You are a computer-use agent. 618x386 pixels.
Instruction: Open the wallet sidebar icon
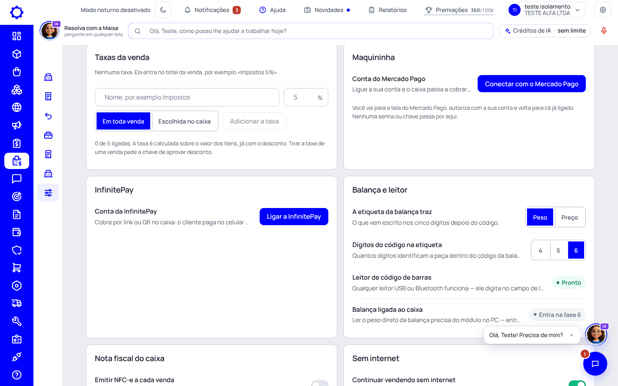[x=17, y=232]
